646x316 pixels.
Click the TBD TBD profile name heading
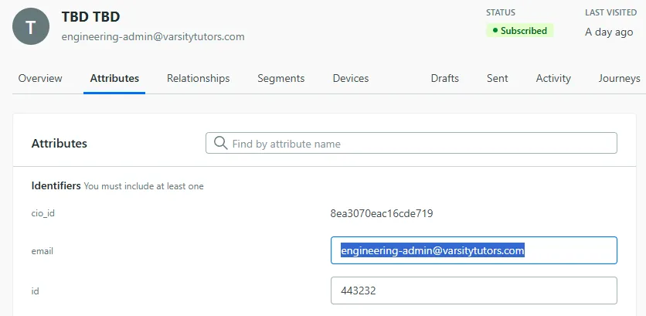coord(90,16)
